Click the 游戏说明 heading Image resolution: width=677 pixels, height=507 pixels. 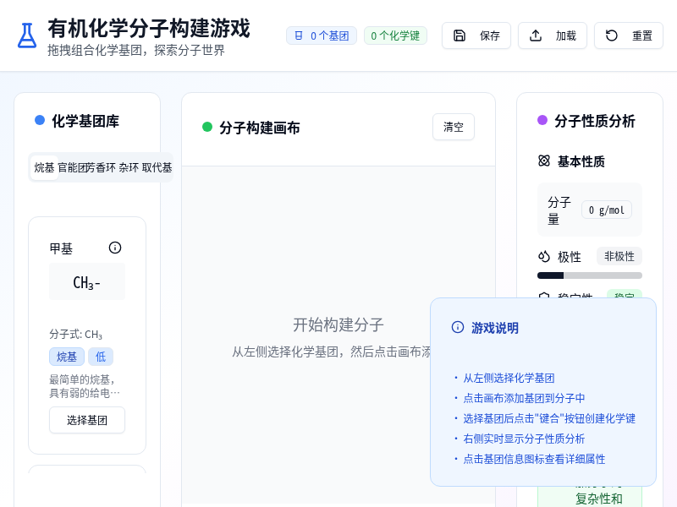click(x=495, y=328)
